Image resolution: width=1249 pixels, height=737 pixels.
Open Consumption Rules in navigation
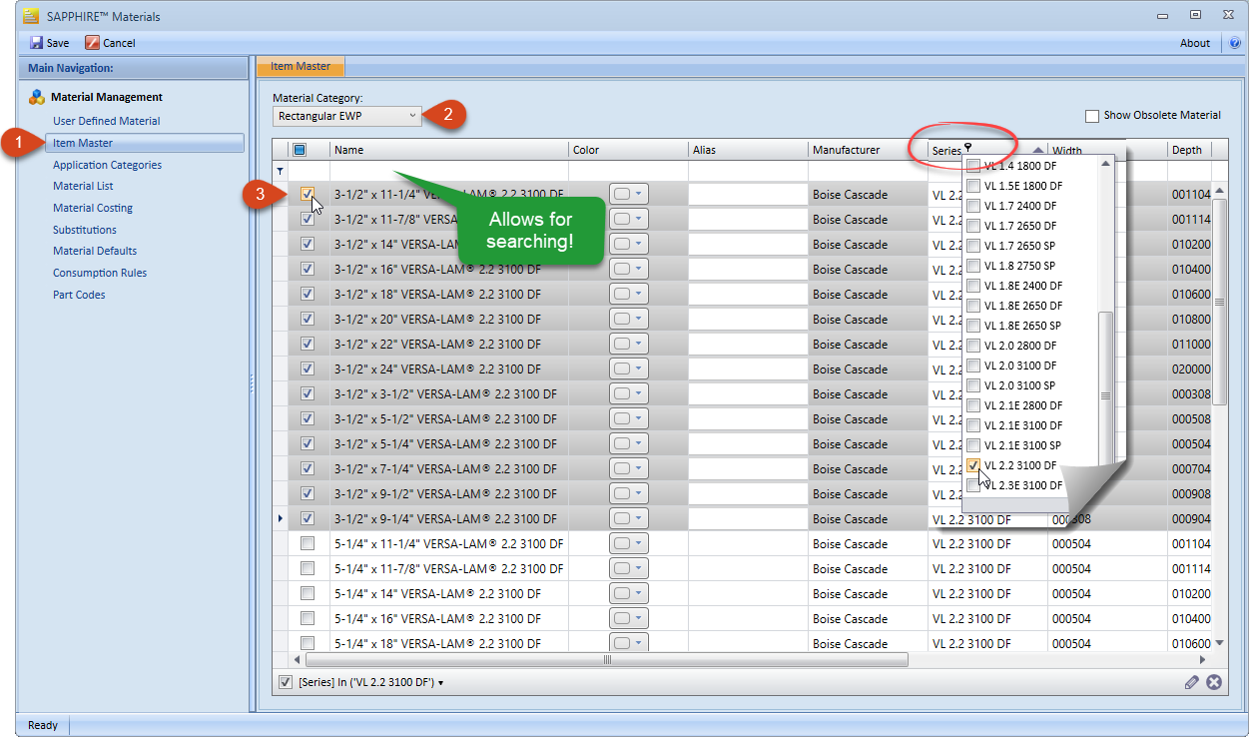click(100, 273)
